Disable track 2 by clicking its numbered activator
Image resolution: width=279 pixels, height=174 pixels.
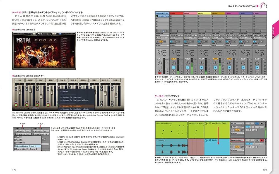tap(174, 68)
